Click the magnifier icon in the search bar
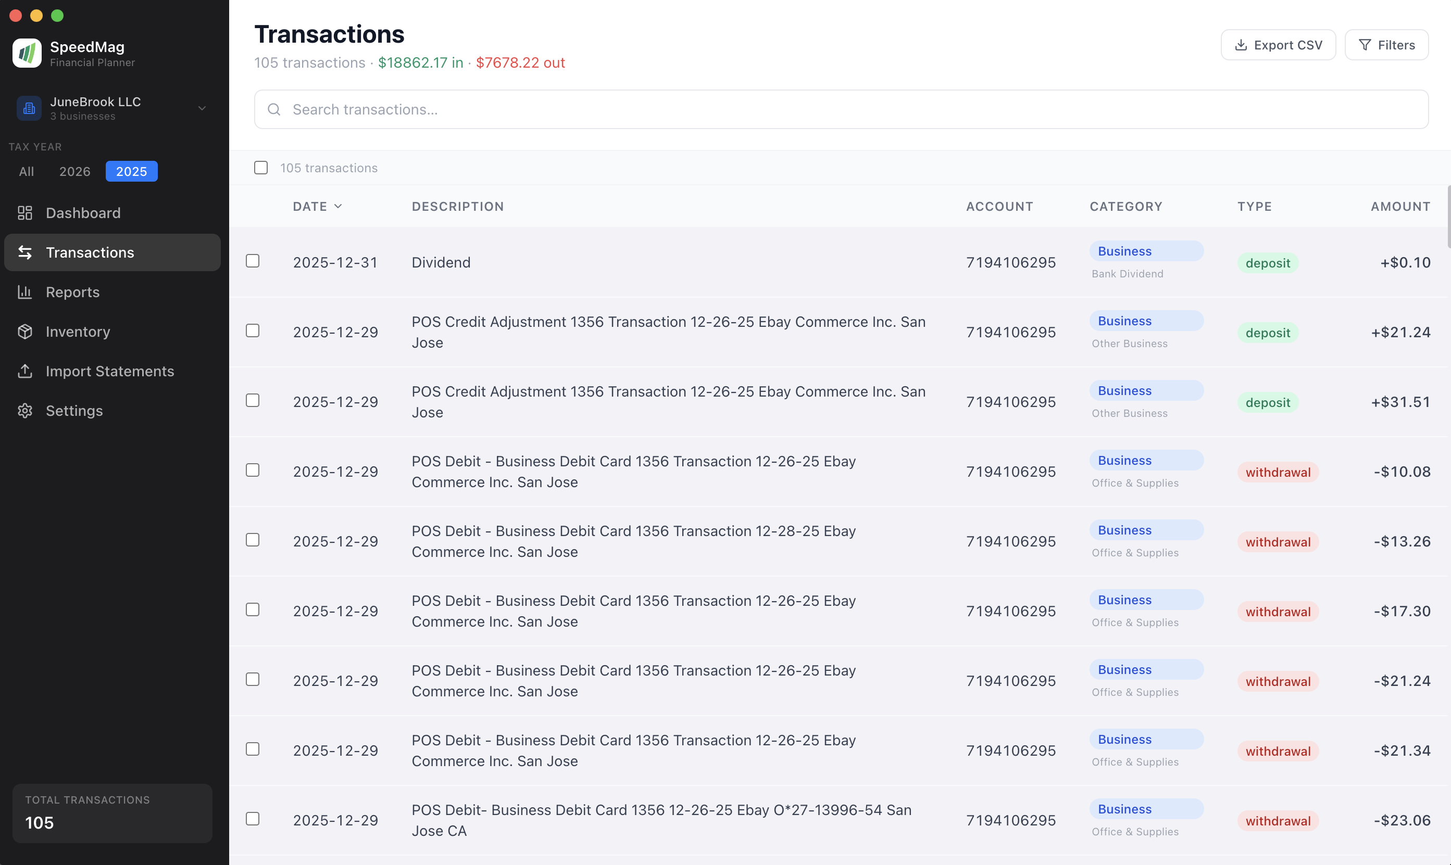The image size is (1451, 865). click(x=274, y=109)
